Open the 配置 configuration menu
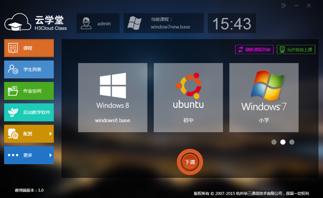 [29, 133]
